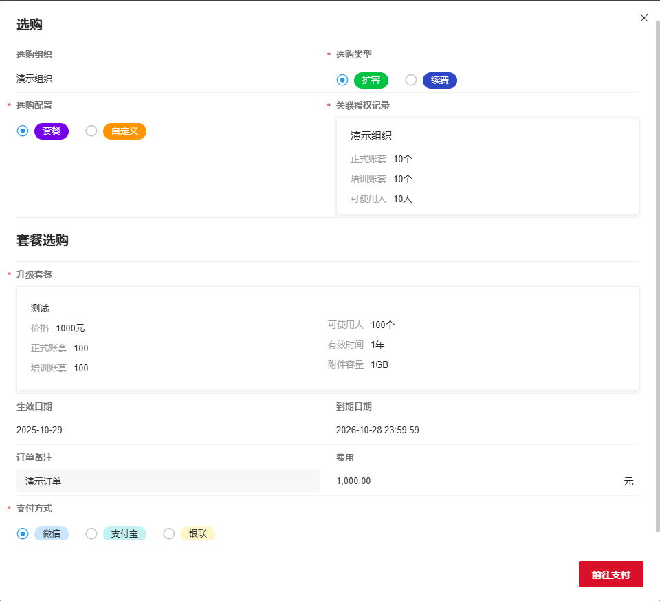Select the 续费 radio circle
The height and width of the screenshot is (601, 660).
tap(411, 80)
